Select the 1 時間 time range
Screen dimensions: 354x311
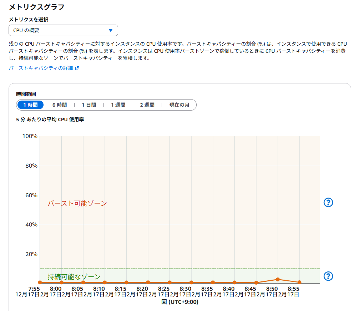(30, 105)
